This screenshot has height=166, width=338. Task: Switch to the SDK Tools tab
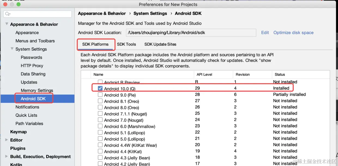(126, 44)
